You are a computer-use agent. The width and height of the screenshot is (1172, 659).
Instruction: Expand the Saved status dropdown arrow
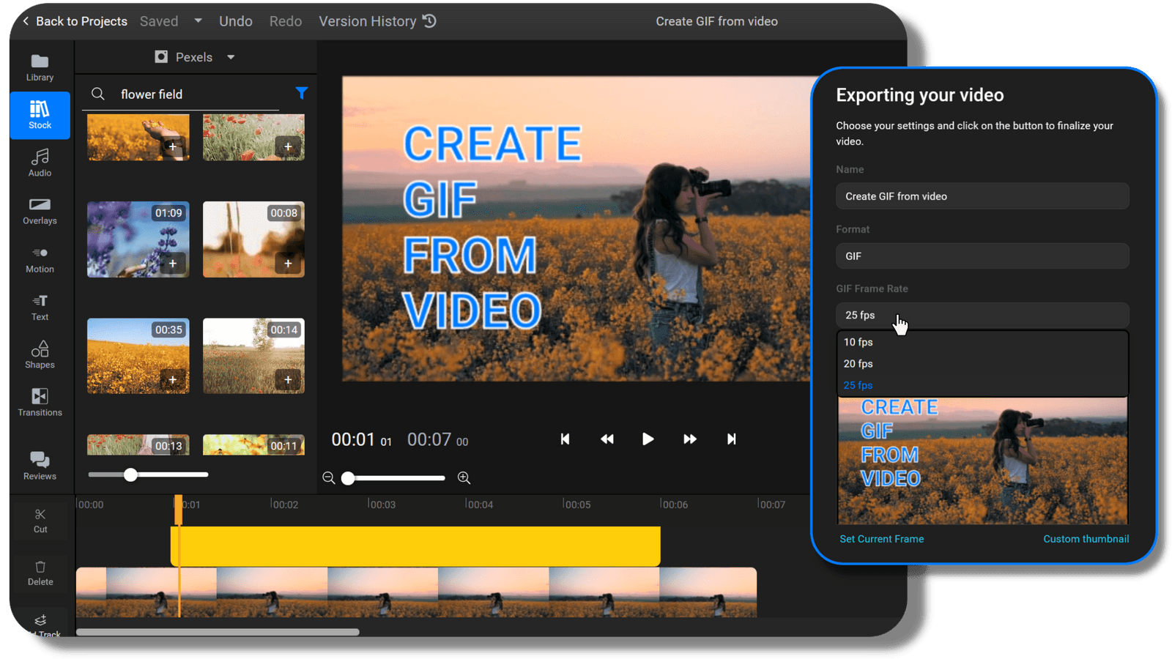tap(197, 21)
